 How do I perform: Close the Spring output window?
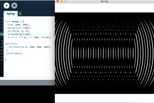coord(58,1)
